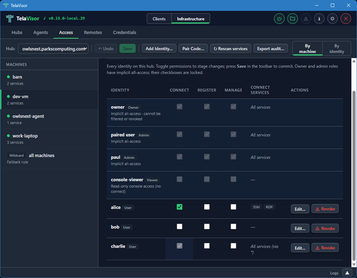Click console-viewer's Connect checkbox

[180, 179]
